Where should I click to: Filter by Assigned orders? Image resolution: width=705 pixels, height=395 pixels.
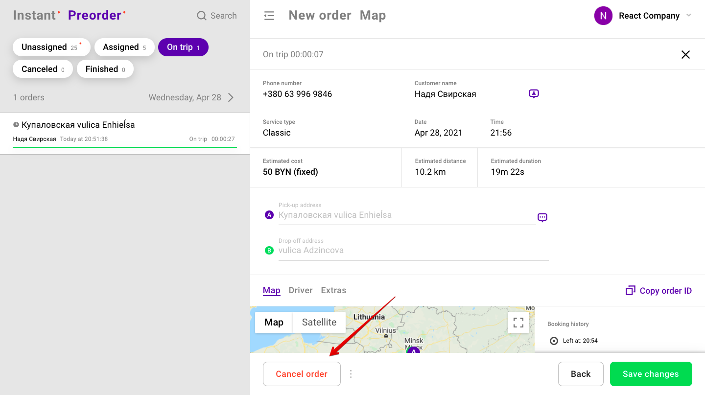pyautogui.click(x=124, y=47)
